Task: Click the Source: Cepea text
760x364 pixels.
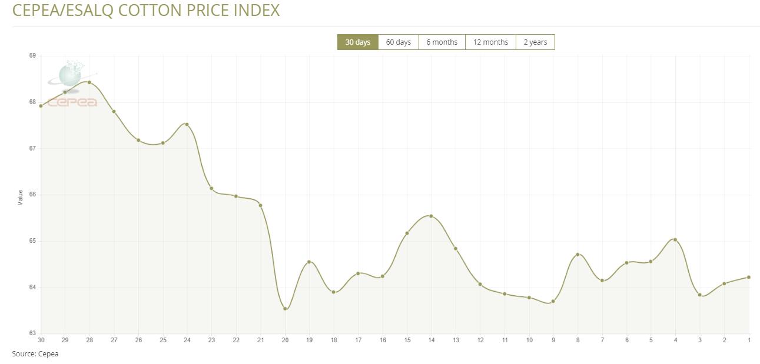Action: 35,354
